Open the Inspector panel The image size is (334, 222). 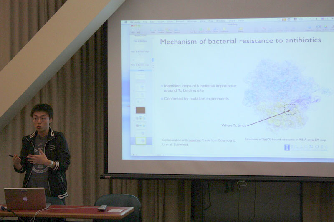tap(309, 29)
